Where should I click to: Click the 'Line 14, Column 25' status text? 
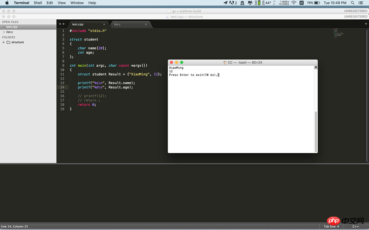tap(14, 226)
